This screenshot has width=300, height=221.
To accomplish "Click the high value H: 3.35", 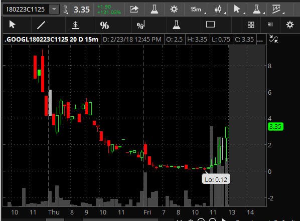I will 197,40.
